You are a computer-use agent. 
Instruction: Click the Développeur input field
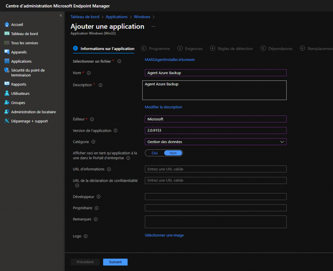click(216, 196)
